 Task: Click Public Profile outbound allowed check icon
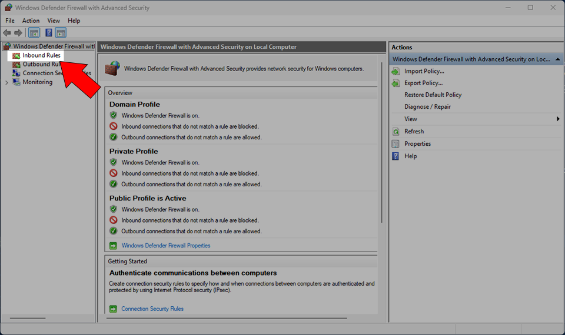(x=114, y=230)
